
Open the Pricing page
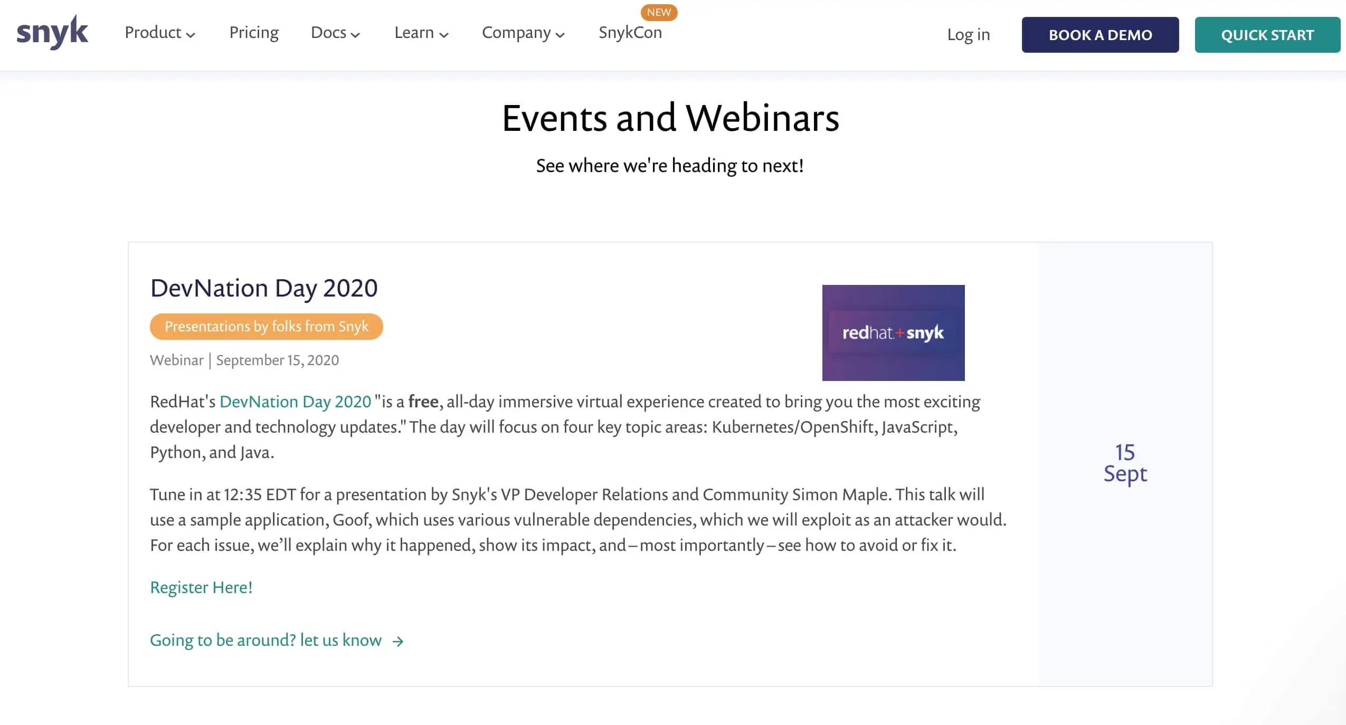coord(254,33)
